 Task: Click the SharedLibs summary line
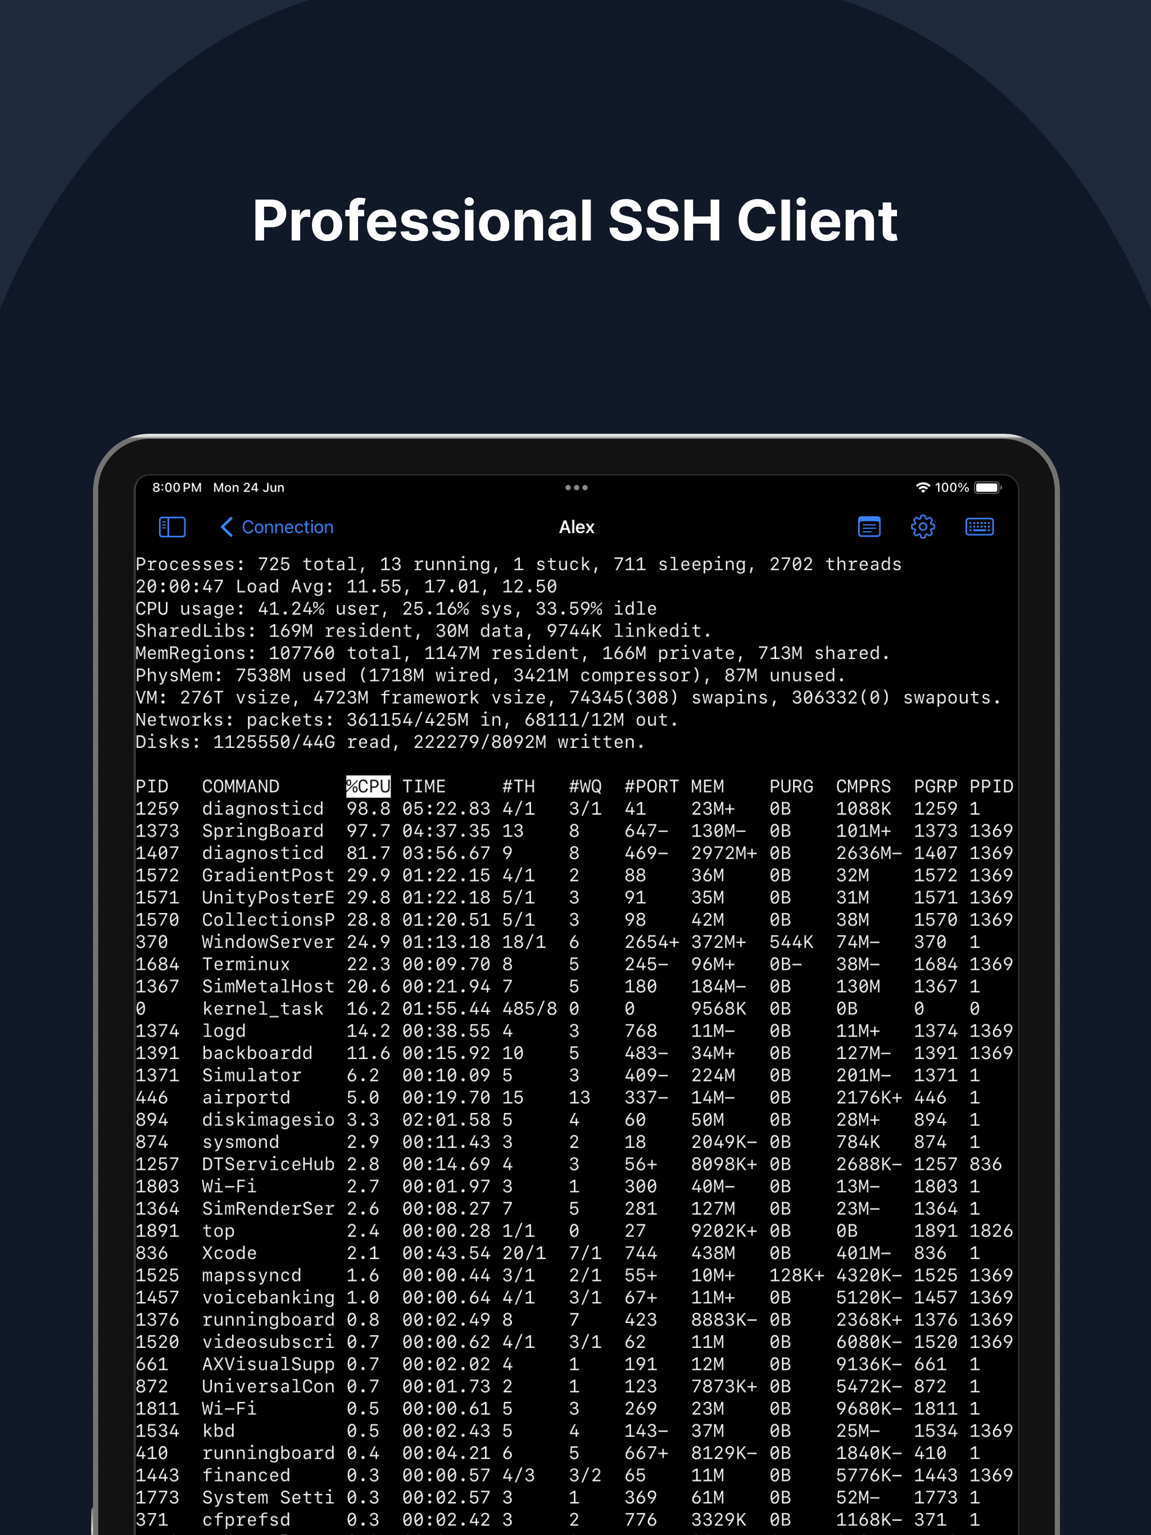424,631
